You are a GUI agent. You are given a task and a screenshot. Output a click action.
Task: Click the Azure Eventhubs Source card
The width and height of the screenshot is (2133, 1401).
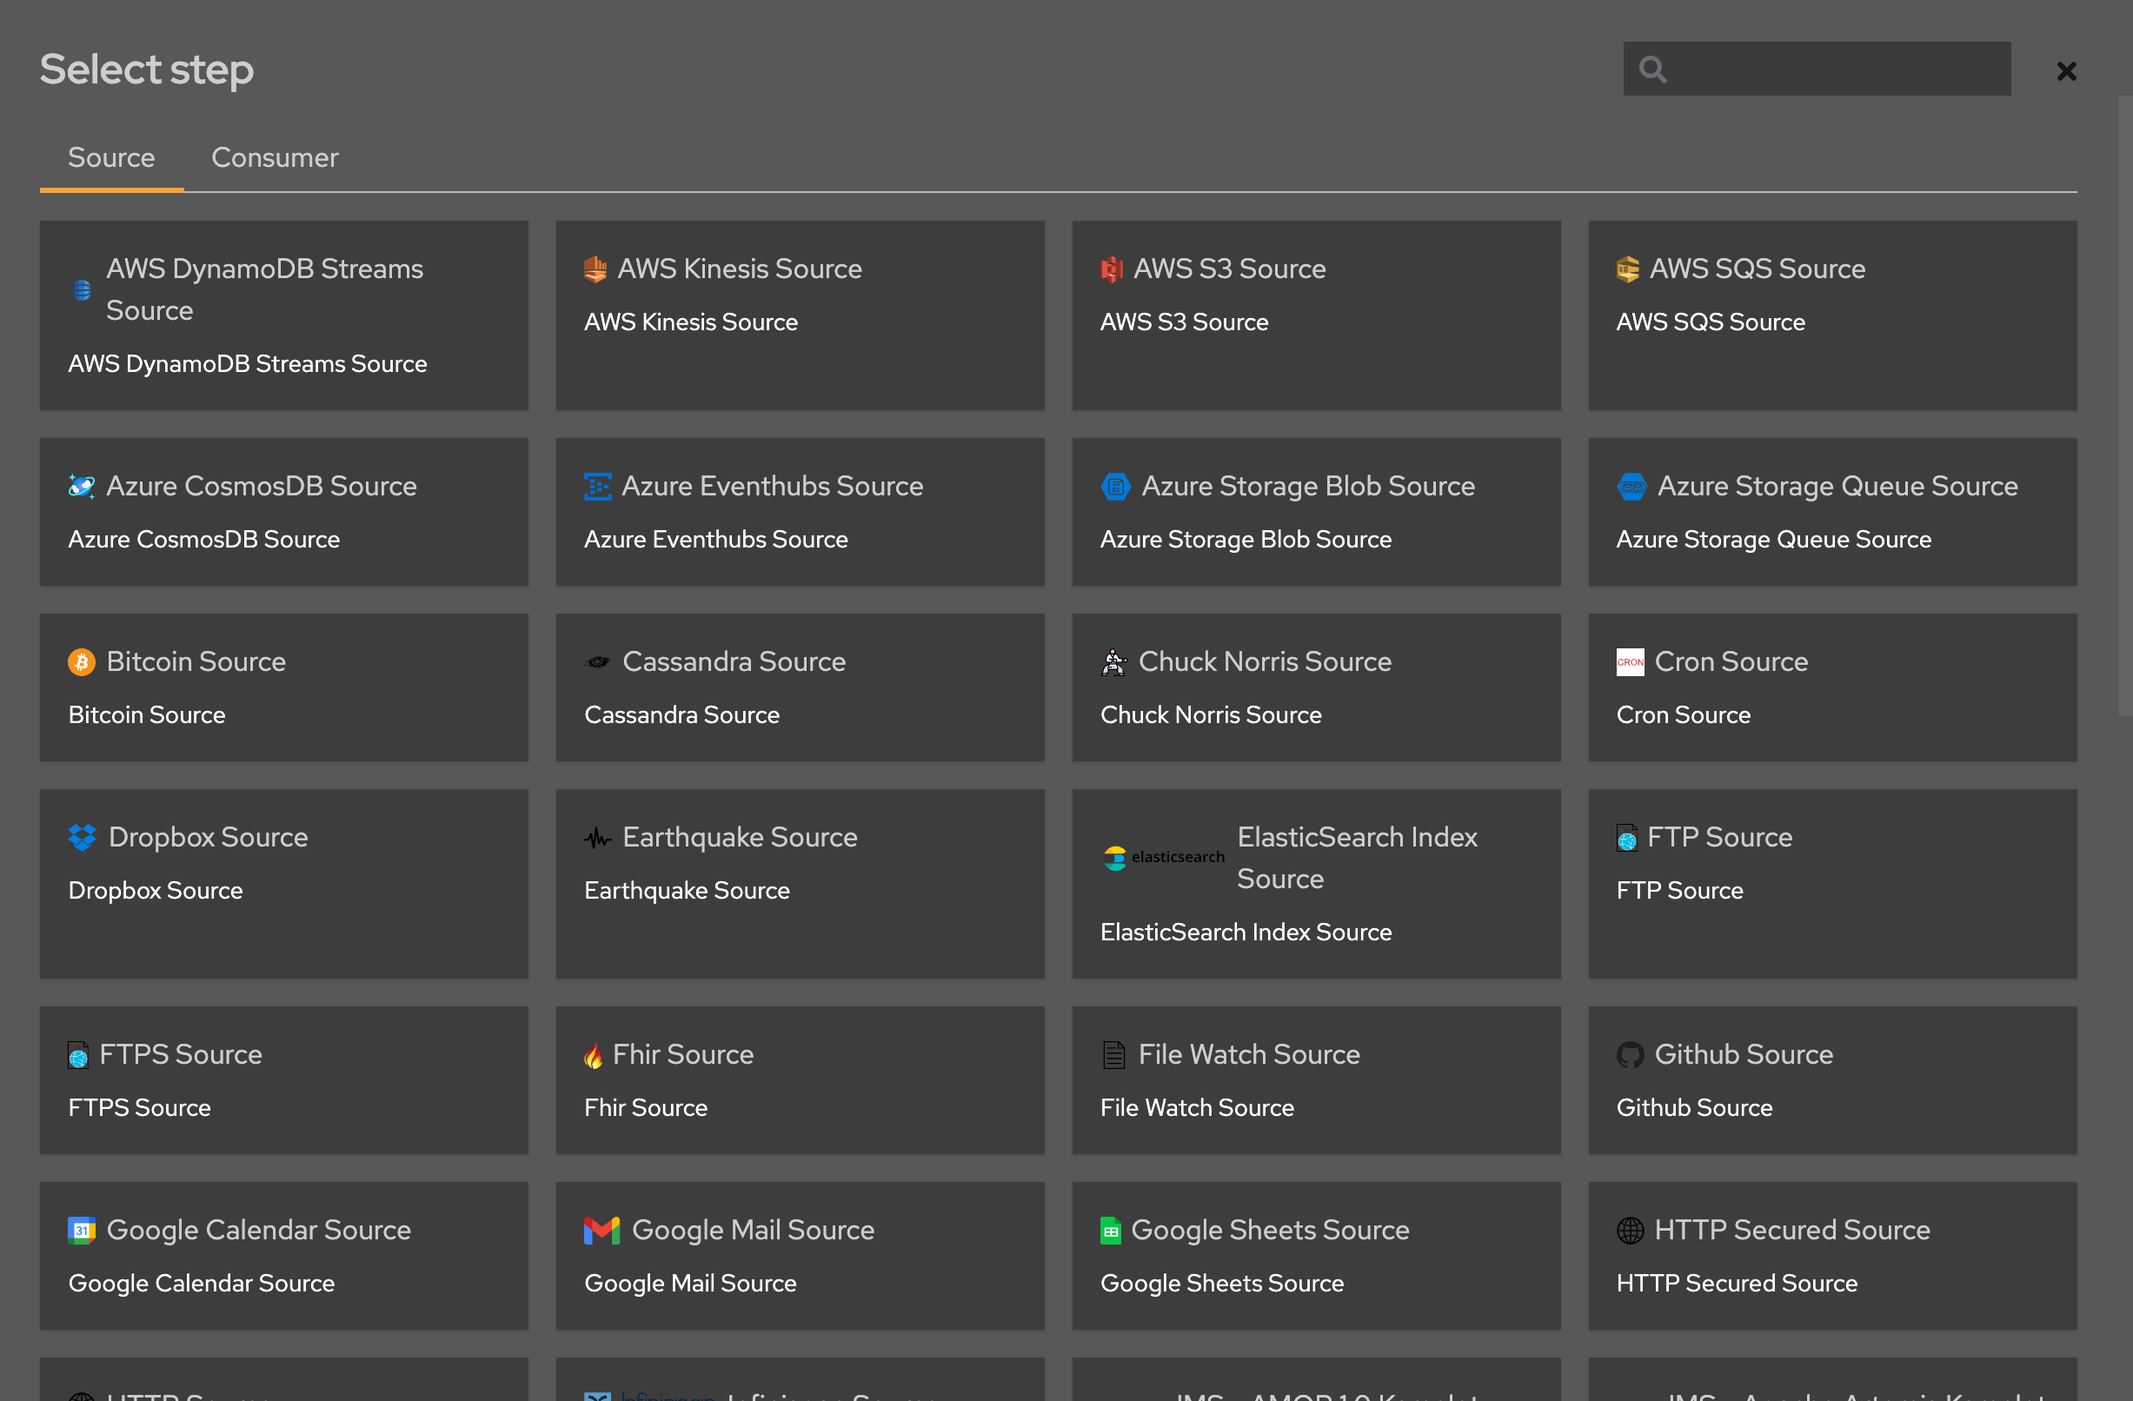pos(801,511)
